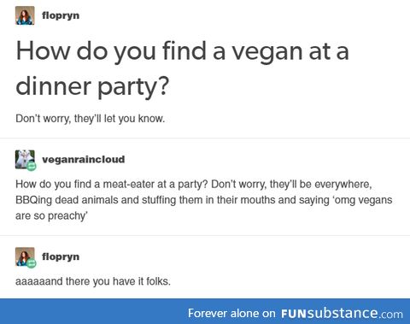The height and width of the screenshot is (324, 410).
Task: Open veganraincloud's avatar picture
Action: [25, 159]
